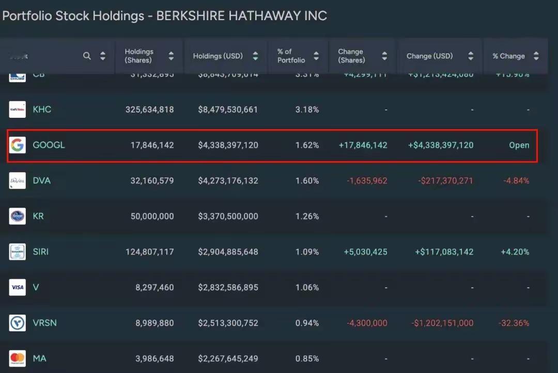Select MA shares 3,986,648
The width and height of the screenshot is (558, 373).
click(155, 359)
